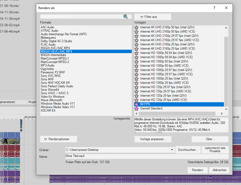Star Internet HD 1080p 25 fps Intel QSV
The image size is (241, 185).
pyautogui.click(x=137, y=78)
